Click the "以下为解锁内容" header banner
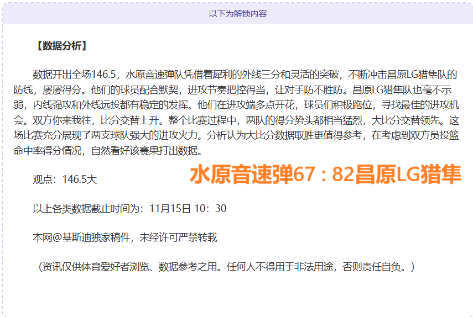 coord(237,13)
